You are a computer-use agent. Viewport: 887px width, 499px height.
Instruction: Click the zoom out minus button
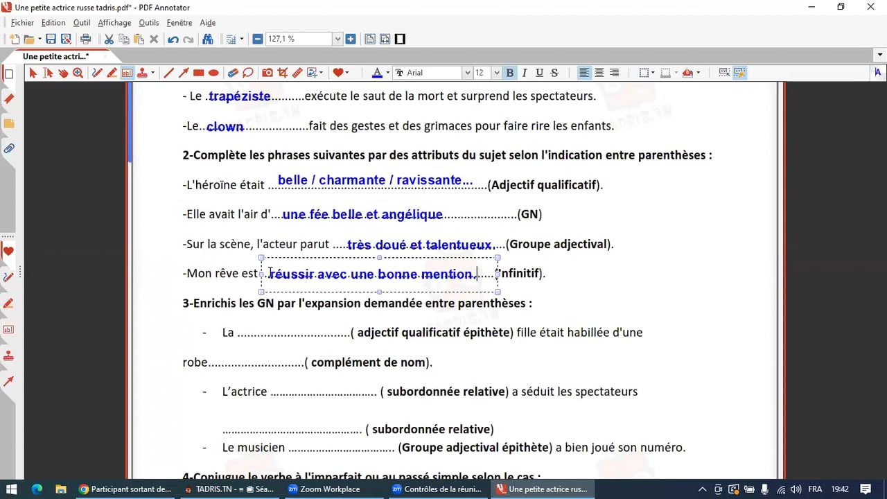tap(258, 40)
